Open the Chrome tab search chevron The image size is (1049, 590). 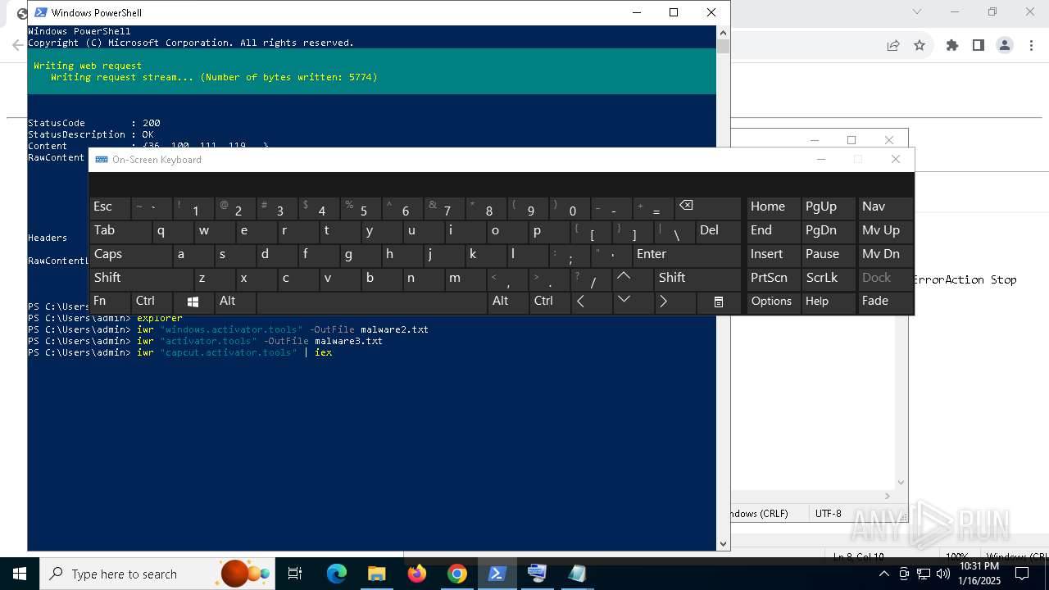tap(917, 11)
